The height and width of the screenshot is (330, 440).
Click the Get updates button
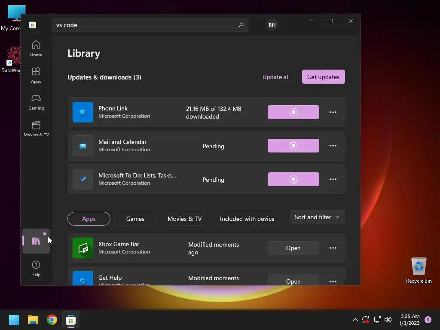point(323,76)
